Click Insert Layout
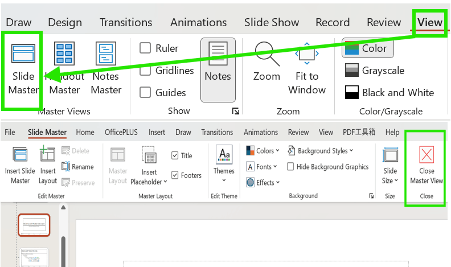451x267 pixels. click(x=48, y=165)
